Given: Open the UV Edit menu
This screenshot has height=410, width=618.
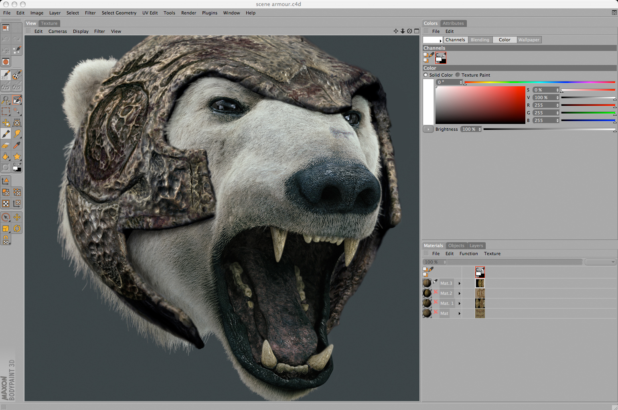Looking at the screenshot, I should tap(150, 13).
